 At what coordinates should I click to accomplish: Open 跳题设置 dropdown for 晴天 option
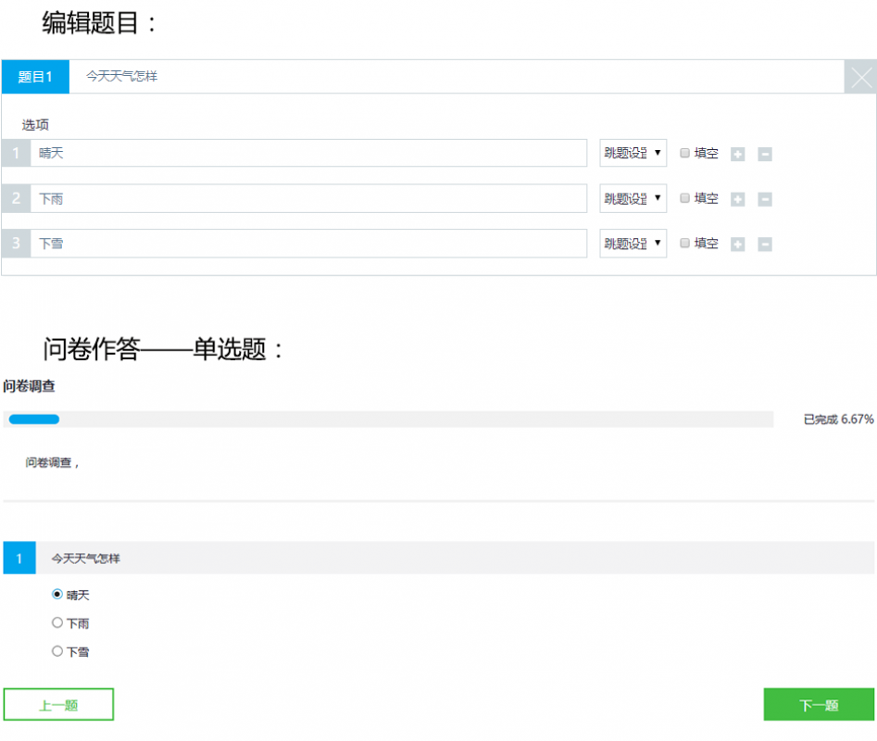coord(633,153)
